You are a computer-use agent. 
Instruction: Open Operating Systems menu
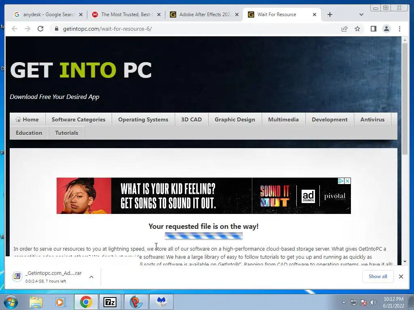pos(143,119)
